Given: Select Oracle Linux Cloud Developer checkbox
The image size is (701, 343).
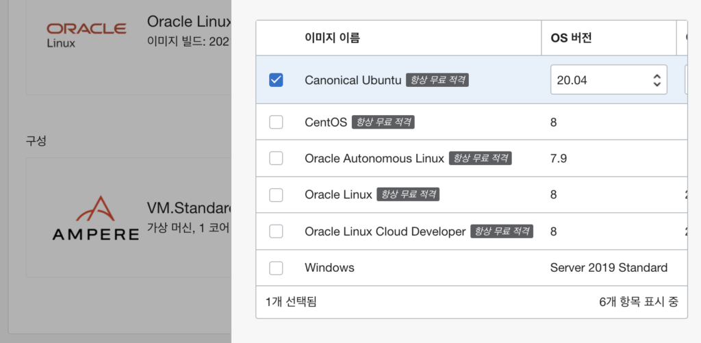Looking at the screenshot, I should [x=276, y=231].
